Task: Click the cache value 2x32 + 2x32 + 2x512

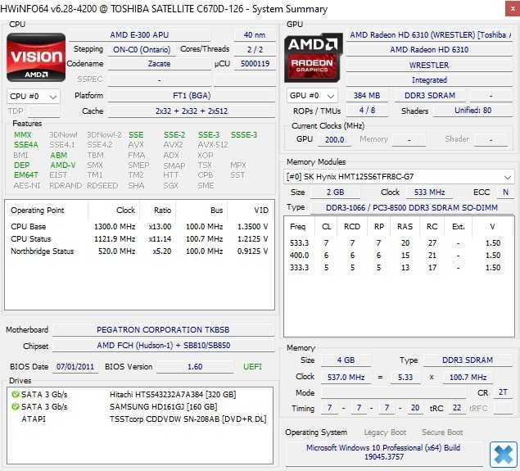Action: 192,111
